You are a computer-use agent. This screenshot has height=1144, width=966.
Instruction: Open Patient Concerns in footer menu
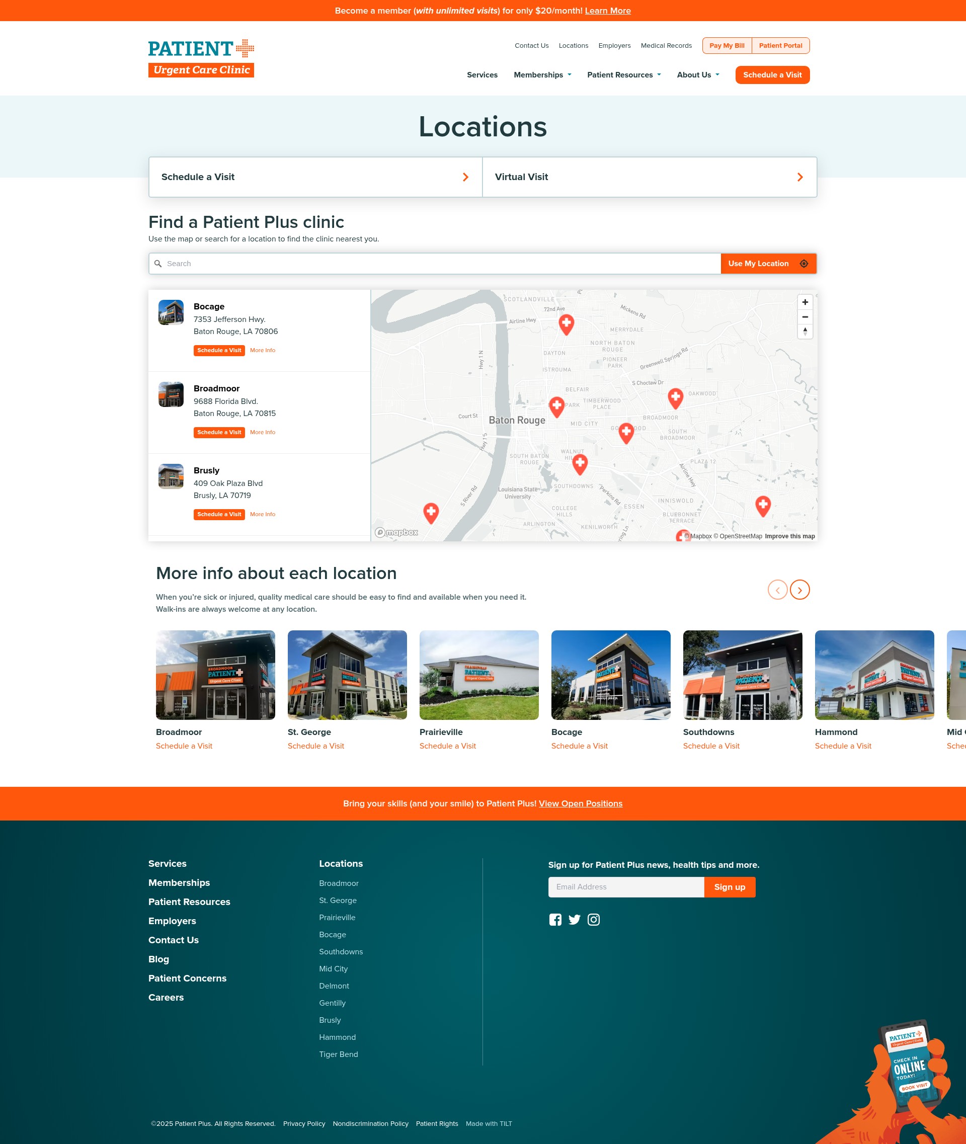187,978
